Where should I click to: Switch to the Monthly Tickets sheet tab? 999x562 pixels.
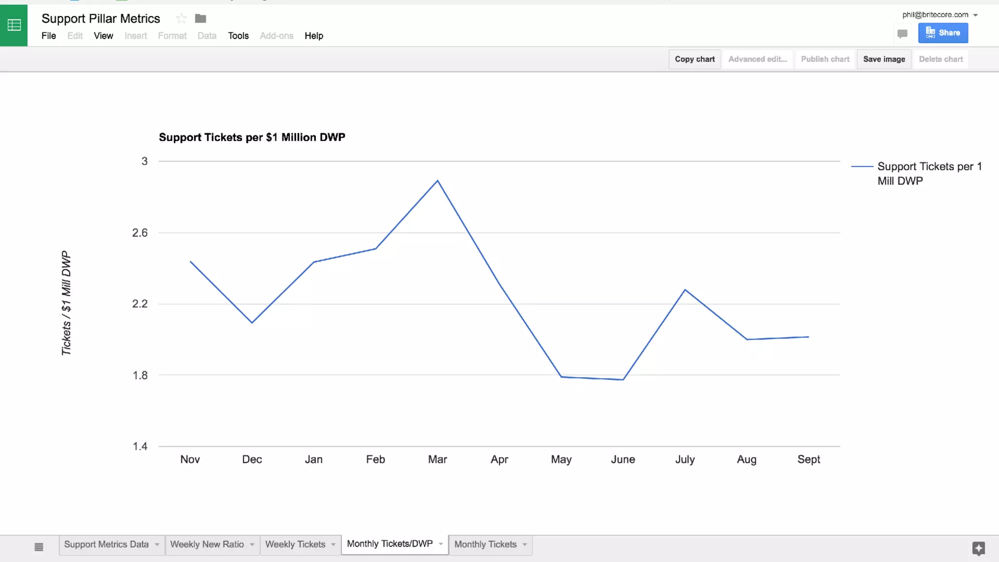tap(485, 544)
